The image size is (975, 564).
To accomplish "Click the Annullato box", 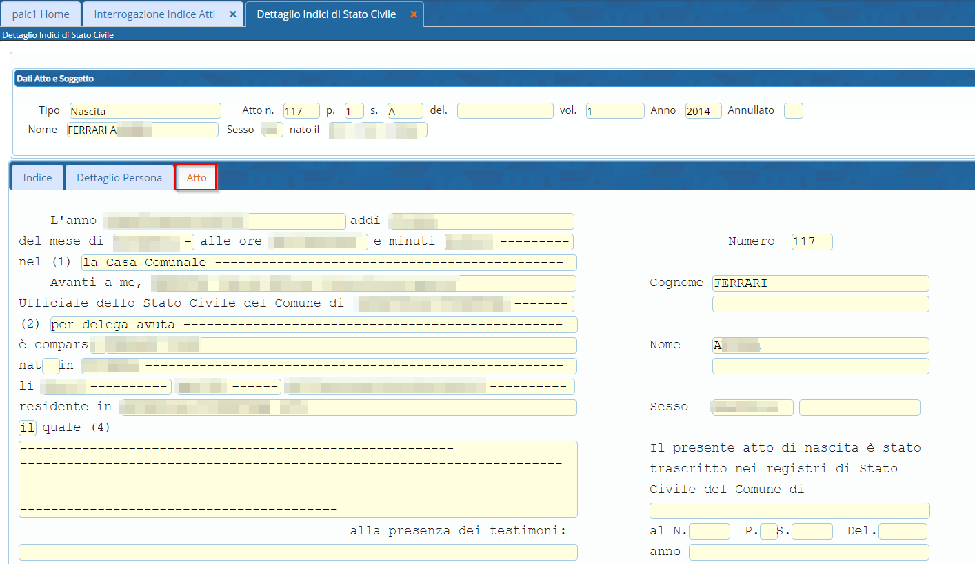I will pos(793,111).
